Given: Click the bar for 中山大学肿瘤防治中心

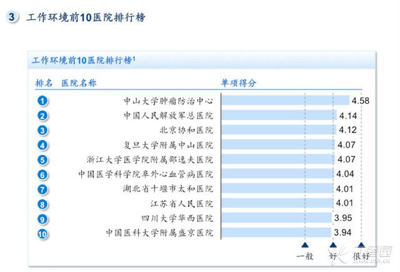Looking at the screenshot, I should 285,100.
